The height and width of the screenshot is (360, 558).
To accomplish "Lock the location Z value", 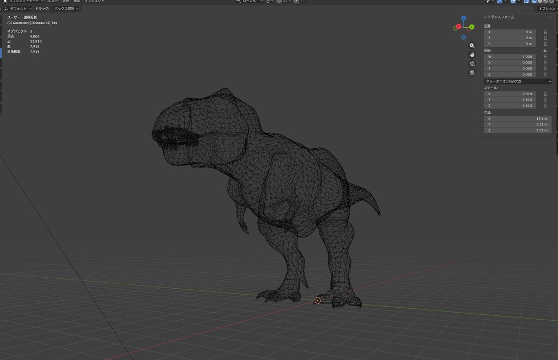I will [545, 44].
